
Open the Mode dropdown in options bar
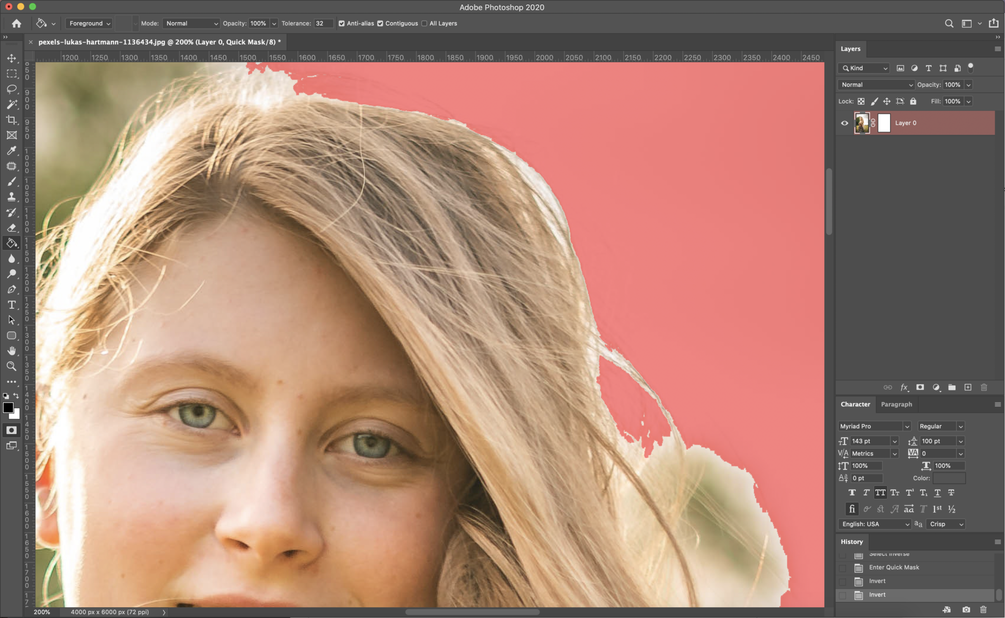click(191, 23)
